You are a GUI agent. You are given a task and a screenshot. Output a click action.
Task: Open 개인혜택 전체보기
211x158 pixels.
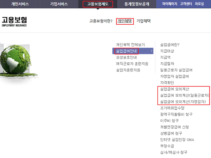[130, 45]
